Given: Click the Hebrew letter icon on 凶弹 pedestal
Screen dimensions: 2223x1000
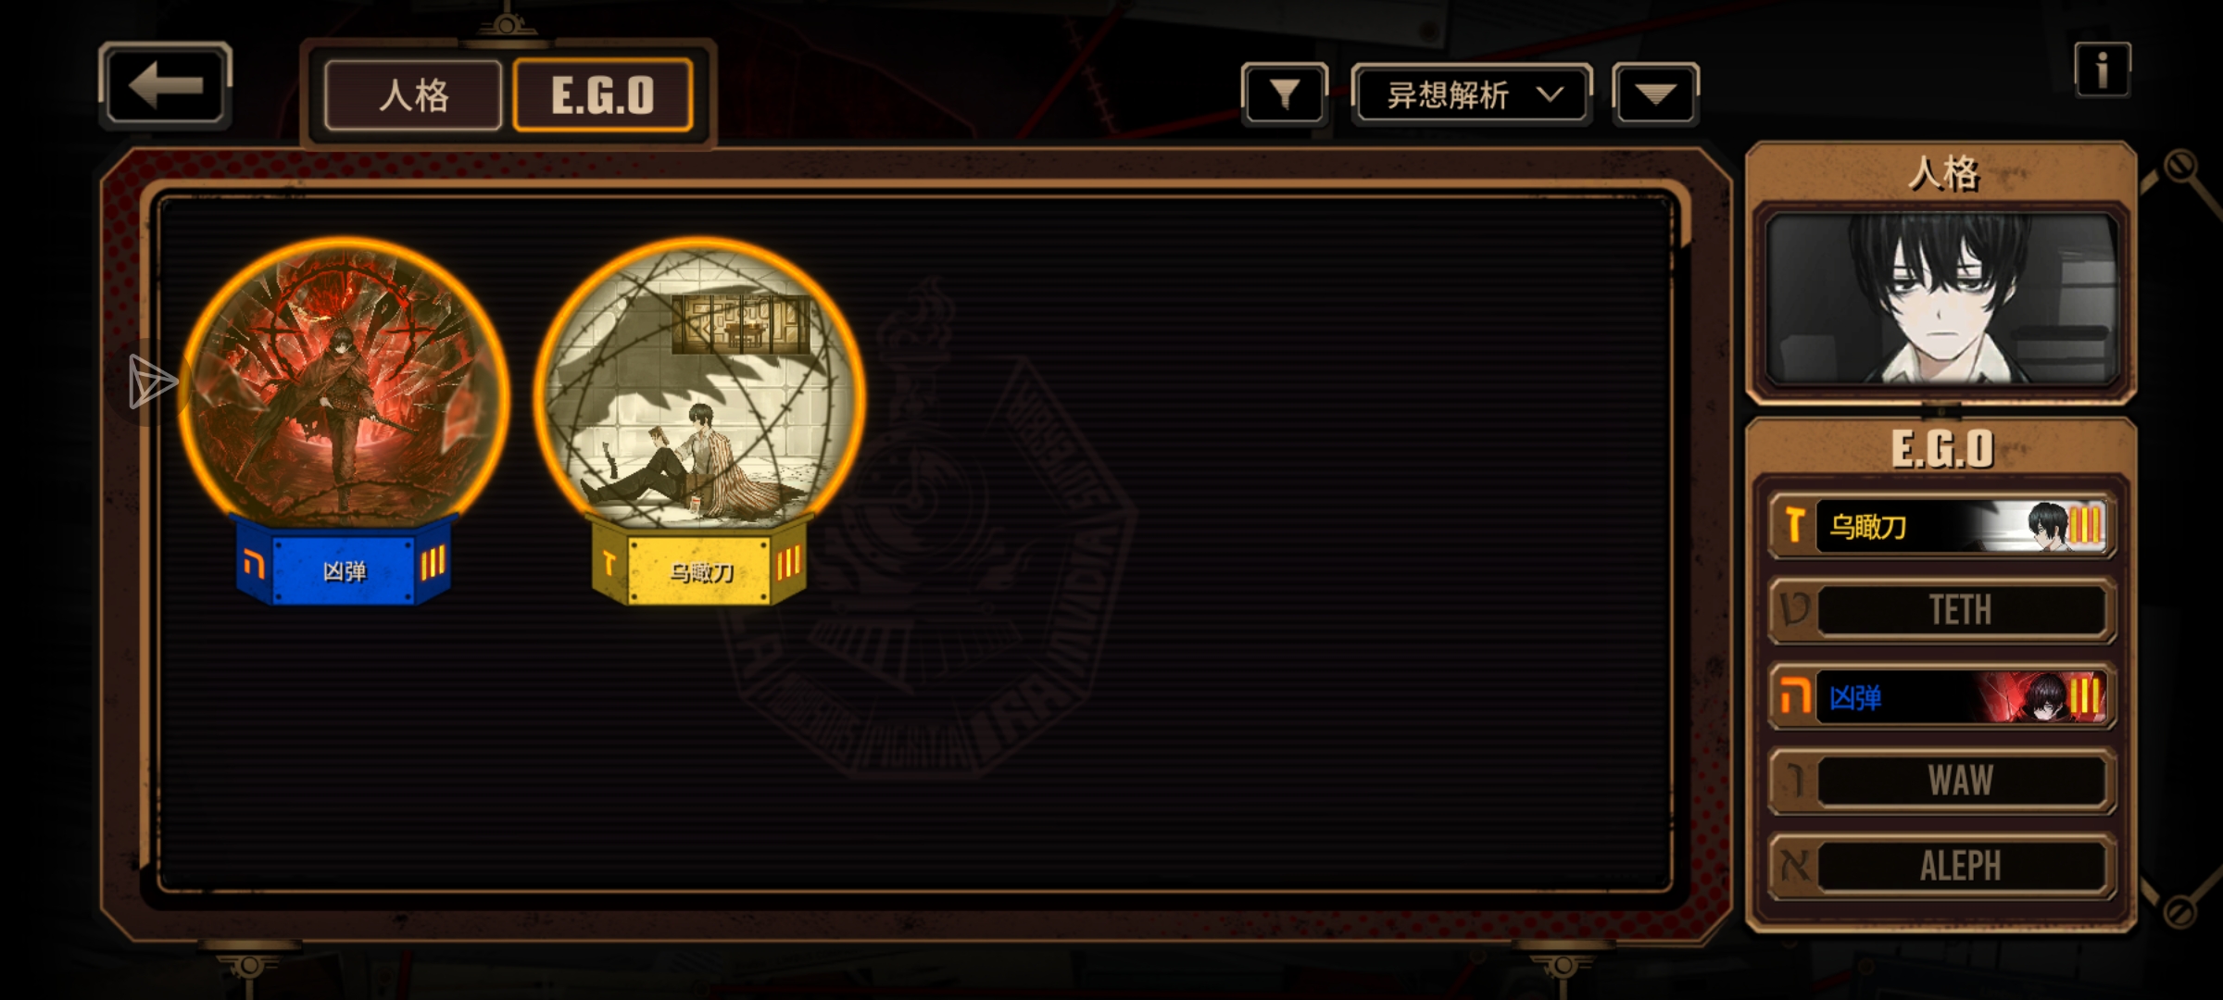Looking at the screenshot, I should [x=253, y=564].
